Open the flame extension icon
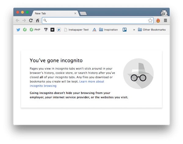The height and width of the screenshot is (144, 183). click(x=158, y=21)
